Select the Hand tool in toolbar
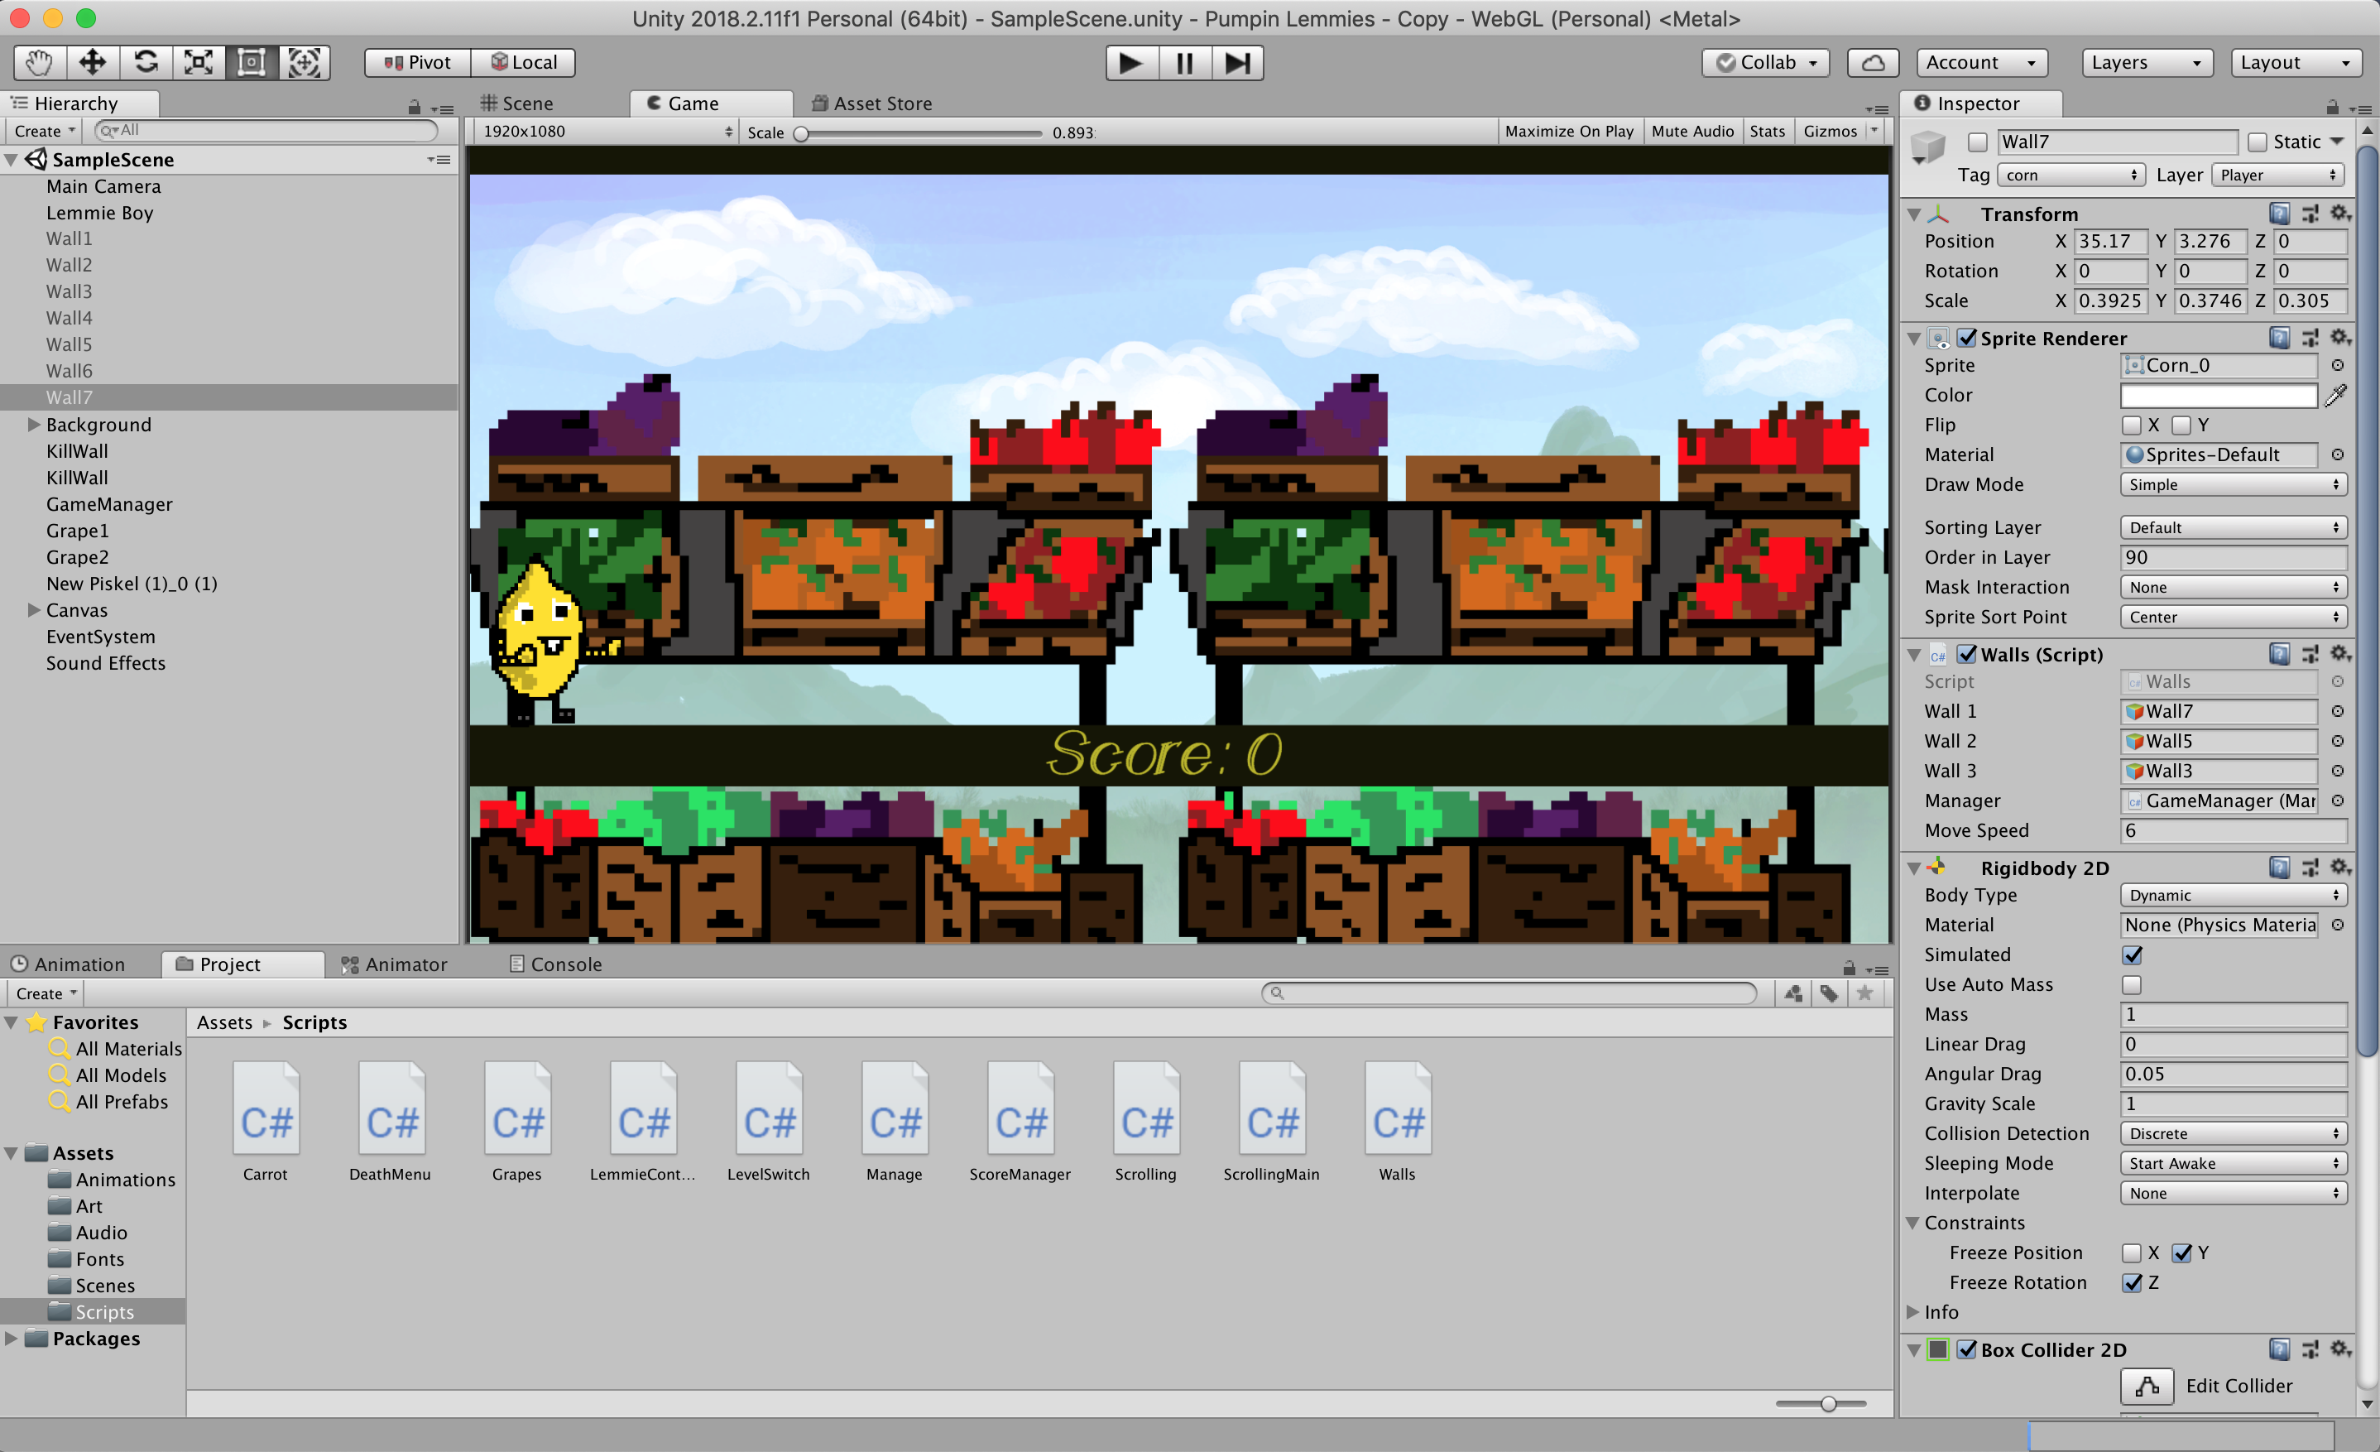Viewport: 2380px width, 1452px height. 39,63
